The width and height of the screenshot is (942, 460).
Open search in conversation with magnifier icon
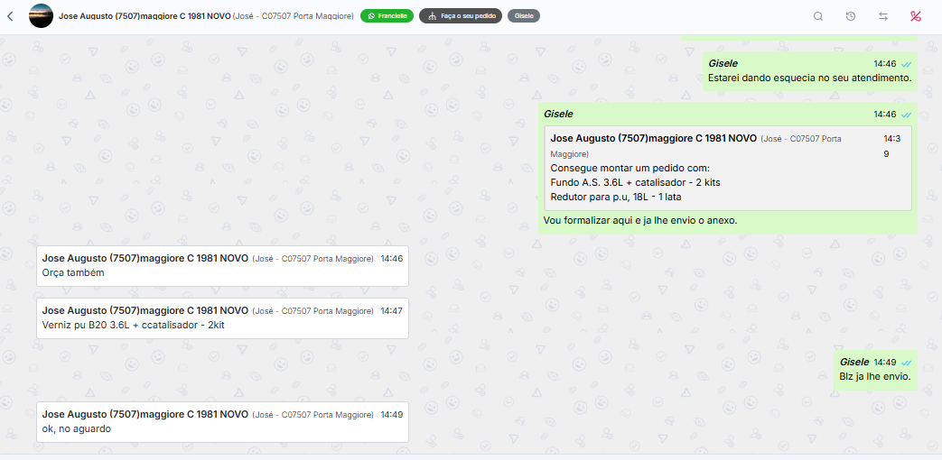pos(818,16)
